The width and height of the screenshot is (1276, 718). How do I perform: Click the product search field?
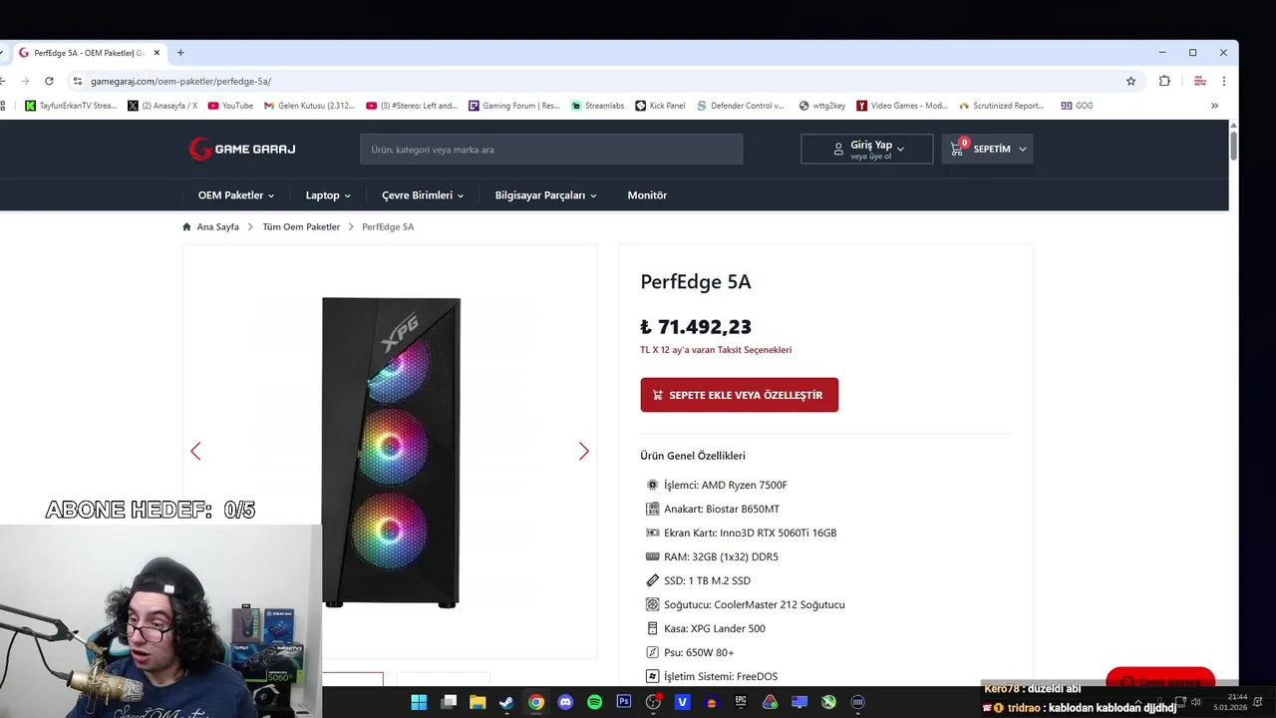coord(551,149)
